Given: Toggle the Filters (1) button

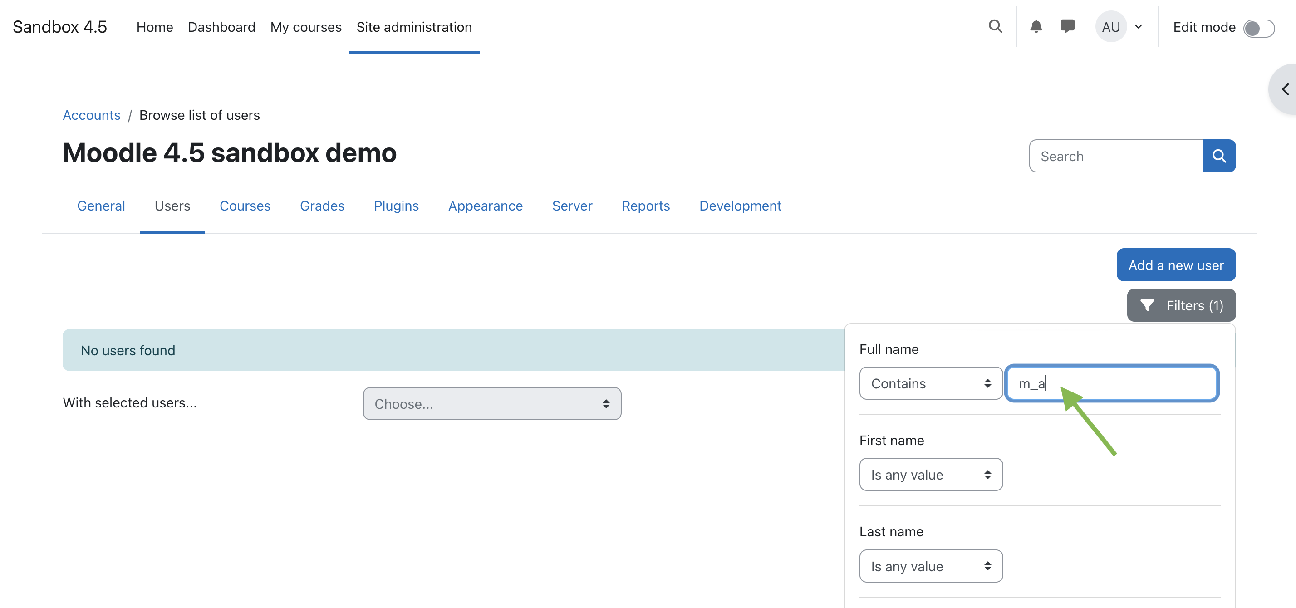Looking at the screenshot, I should (1181, 305).
